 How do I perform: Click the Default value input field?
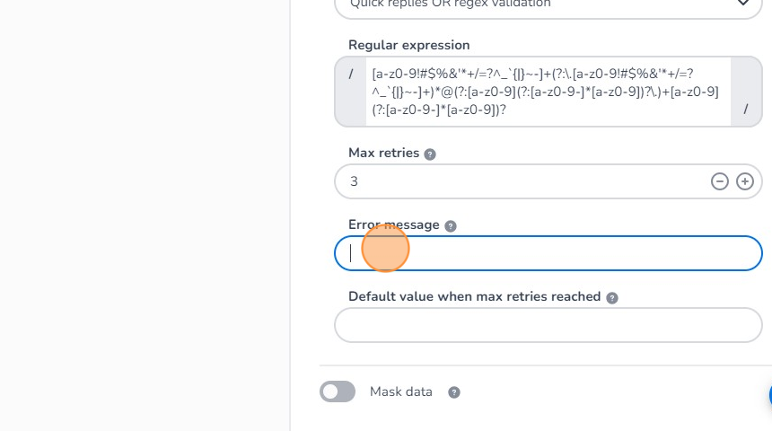548,325
